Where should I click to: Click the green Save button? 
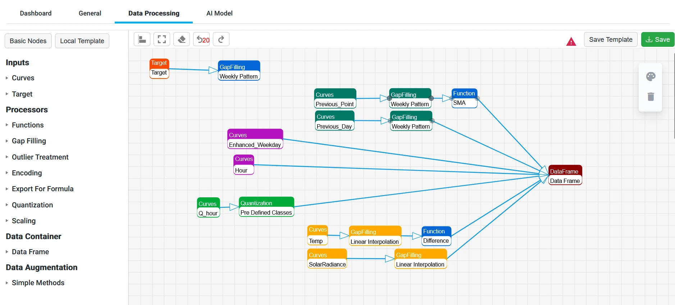[x=658, y=40]
